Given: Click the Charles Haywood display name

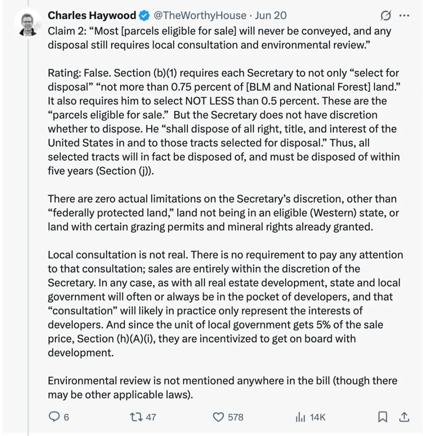Looking at the screenshot, I should pos(92,16).
